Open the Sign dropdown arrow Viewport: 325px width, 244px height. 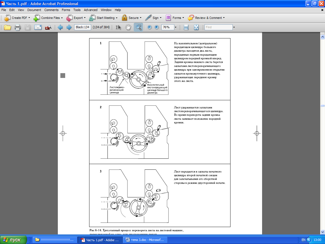click(161, 18)
